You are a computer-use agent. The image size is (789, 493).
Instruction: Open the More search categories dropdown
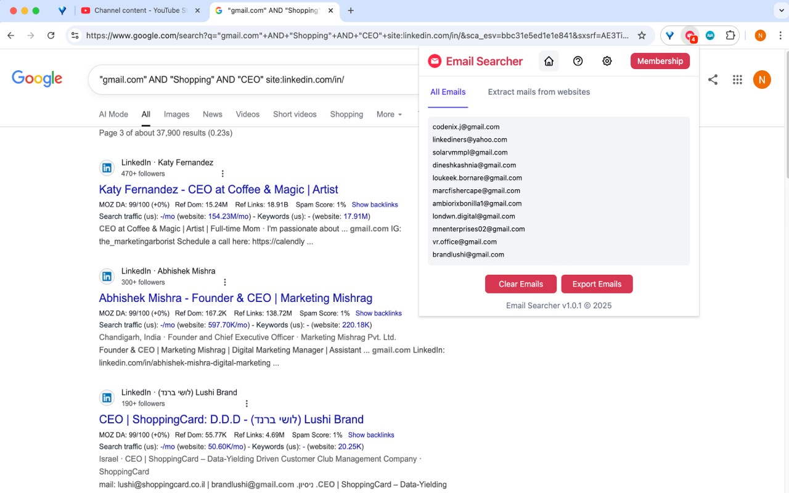388,114
